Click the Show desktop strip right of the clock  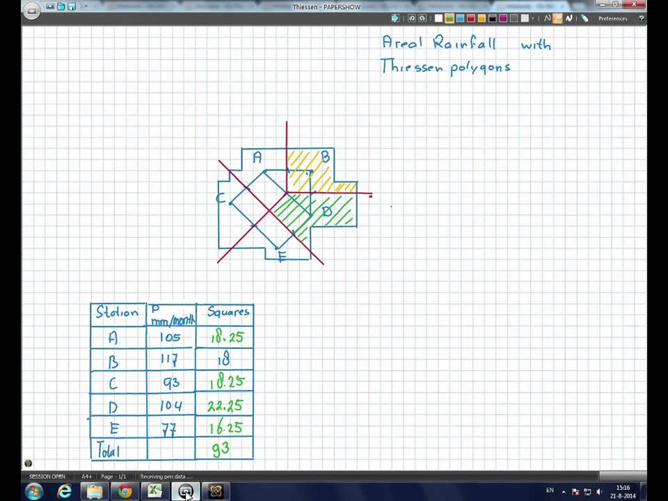[644, 492]
